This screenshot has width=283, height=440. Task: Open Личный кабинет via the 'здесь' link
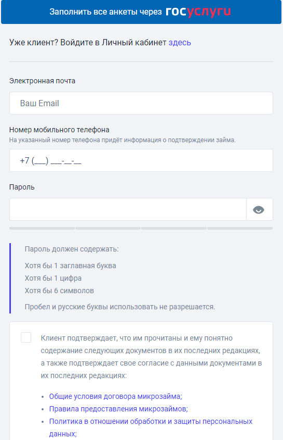[x=180, y=42]
